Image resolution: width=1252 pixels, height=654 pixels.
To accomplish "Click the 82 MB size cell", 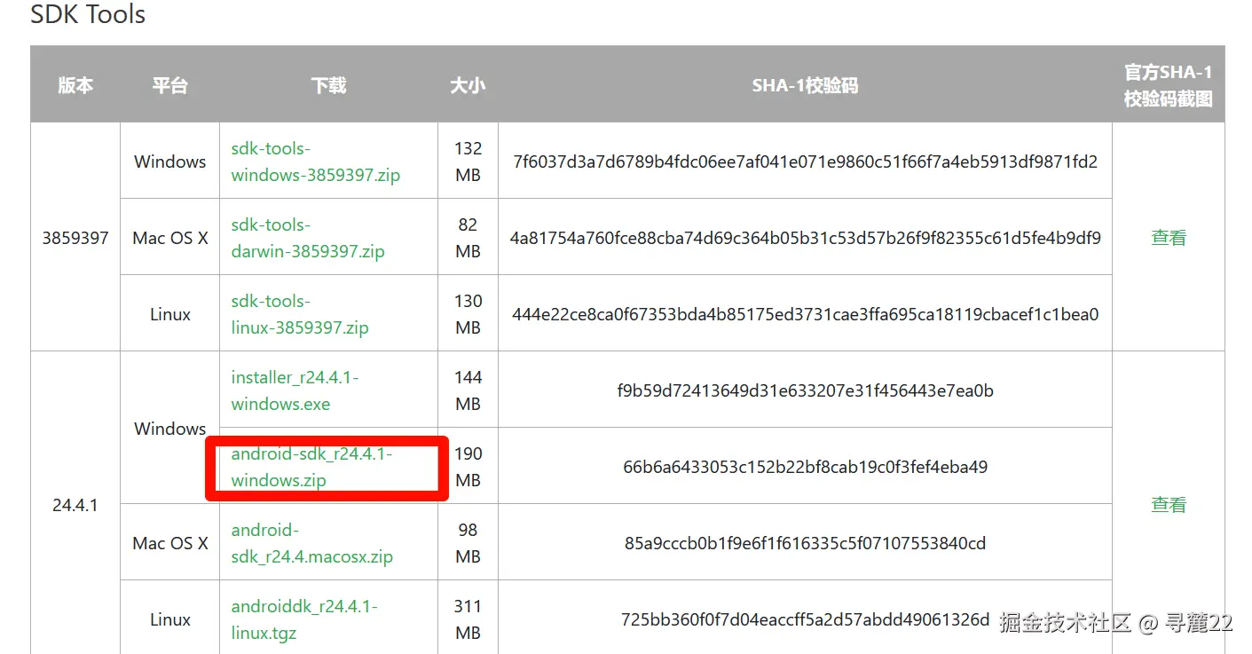I will [x=468, y=238].
